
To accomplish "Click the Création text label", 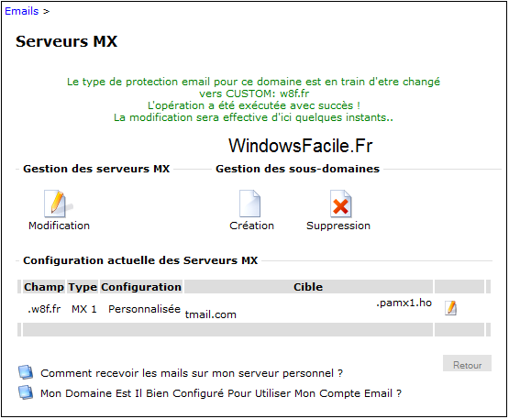I will 251,226.
